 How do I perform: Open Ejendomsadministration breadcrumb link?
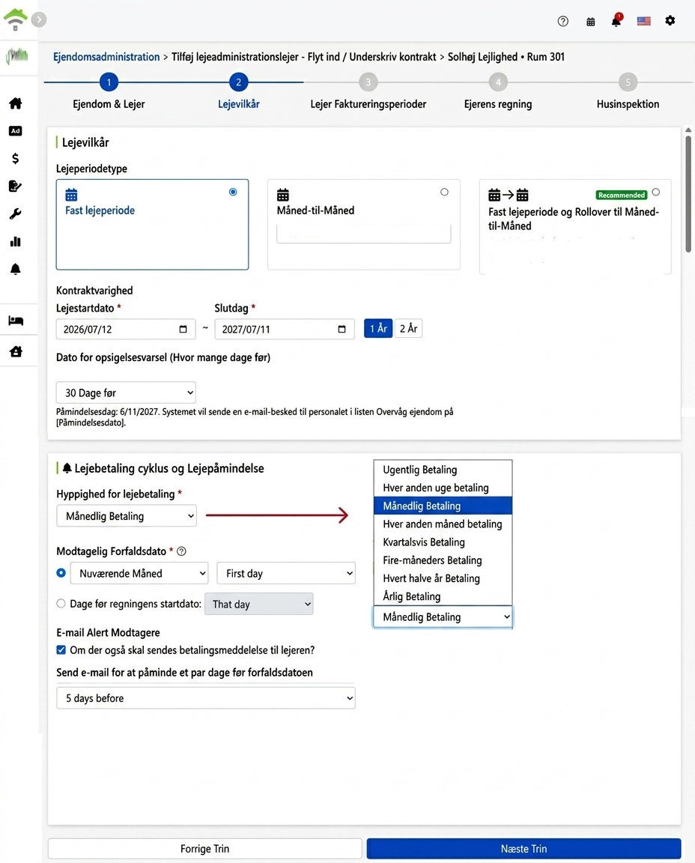(x=106, y=57)
